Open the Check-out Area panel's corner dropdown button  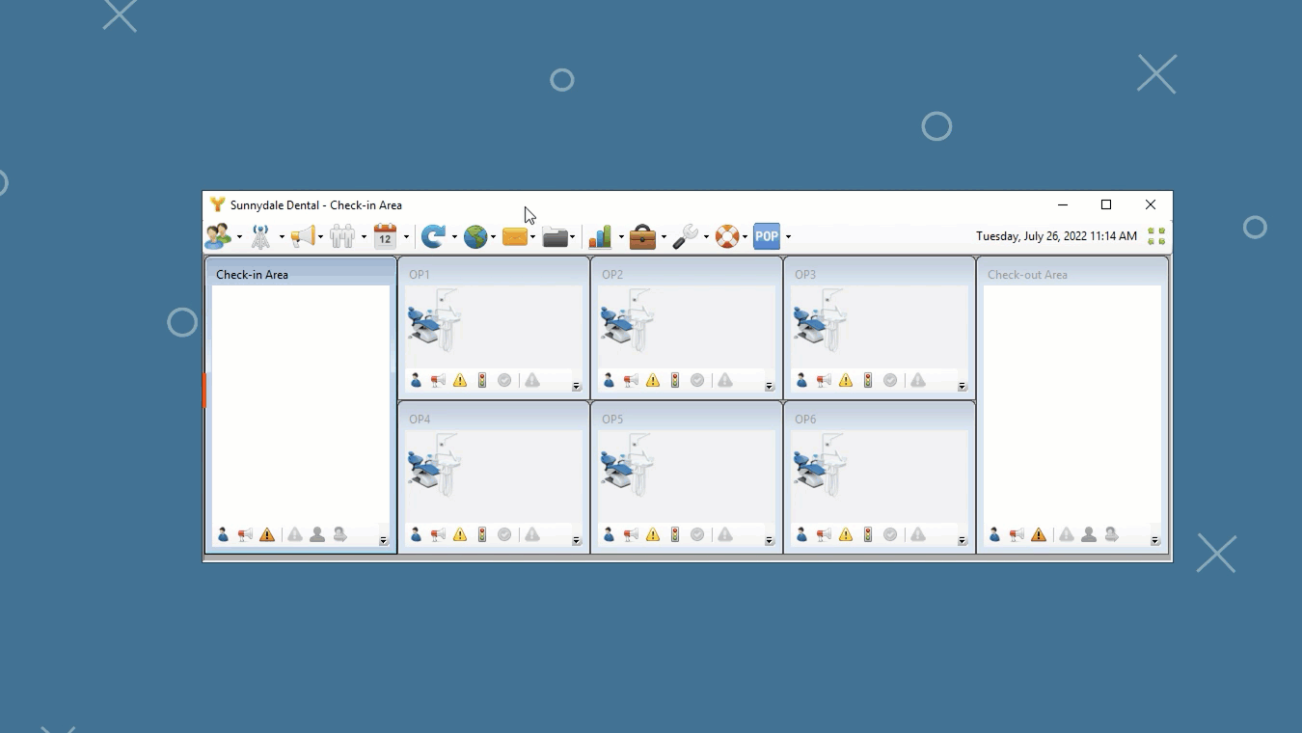click(x=1155, y=541)
